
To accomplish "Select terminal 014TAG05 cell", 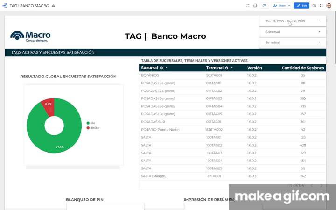I will [x=214, y=114].
